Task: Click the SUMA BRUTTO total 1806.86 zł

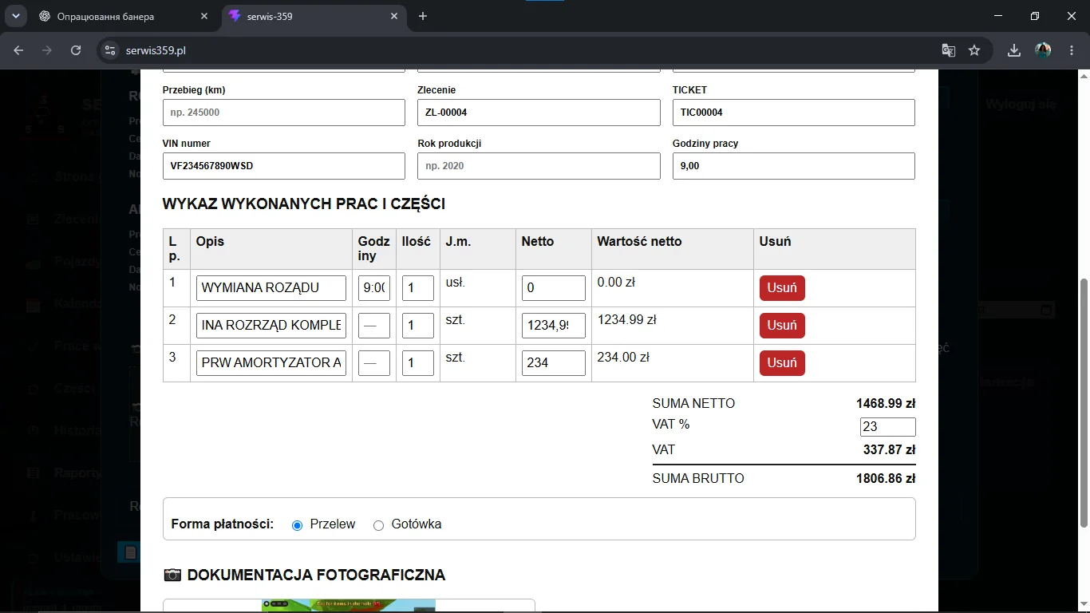Action: (886, 479)
